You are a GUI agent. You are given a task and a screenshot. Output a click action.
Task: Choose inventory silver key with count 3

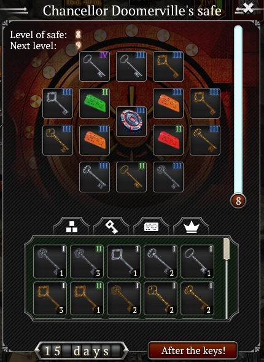point(87,261)
